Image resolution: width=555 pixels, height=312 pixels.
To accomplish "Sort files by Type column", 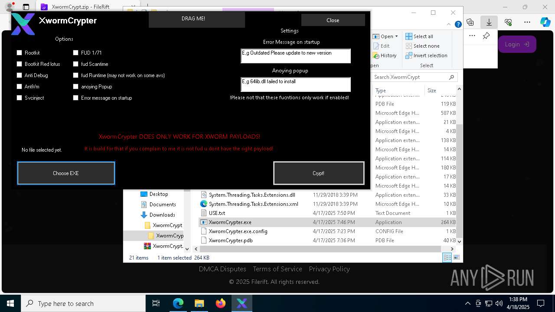I will point(398,91).
